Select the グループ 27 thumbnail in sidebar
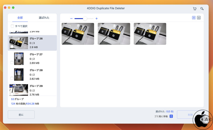Image resolution: width=213 pixels, height=130 pixels. (19, 59)
